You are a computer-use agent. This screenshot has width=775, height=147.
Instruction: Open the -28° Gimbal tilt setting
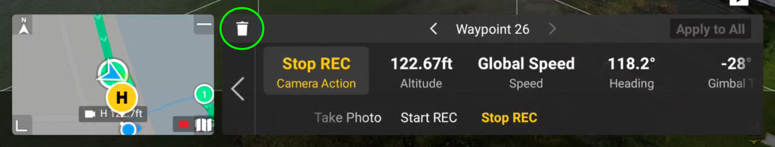[x=730, y=72]
